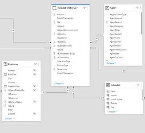Click the Year field icon in Calendar
This screenshot has height=133, width=145.
108,107
